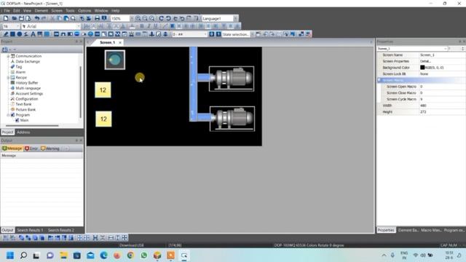Open WhatsApp from taskbar

(144, 255)
